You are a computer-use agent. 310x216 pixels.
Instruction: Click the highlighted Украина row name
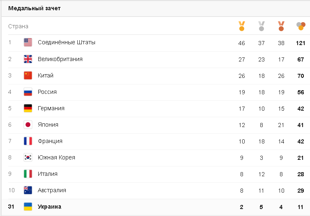pyautogui.click(x=49, y=207)
